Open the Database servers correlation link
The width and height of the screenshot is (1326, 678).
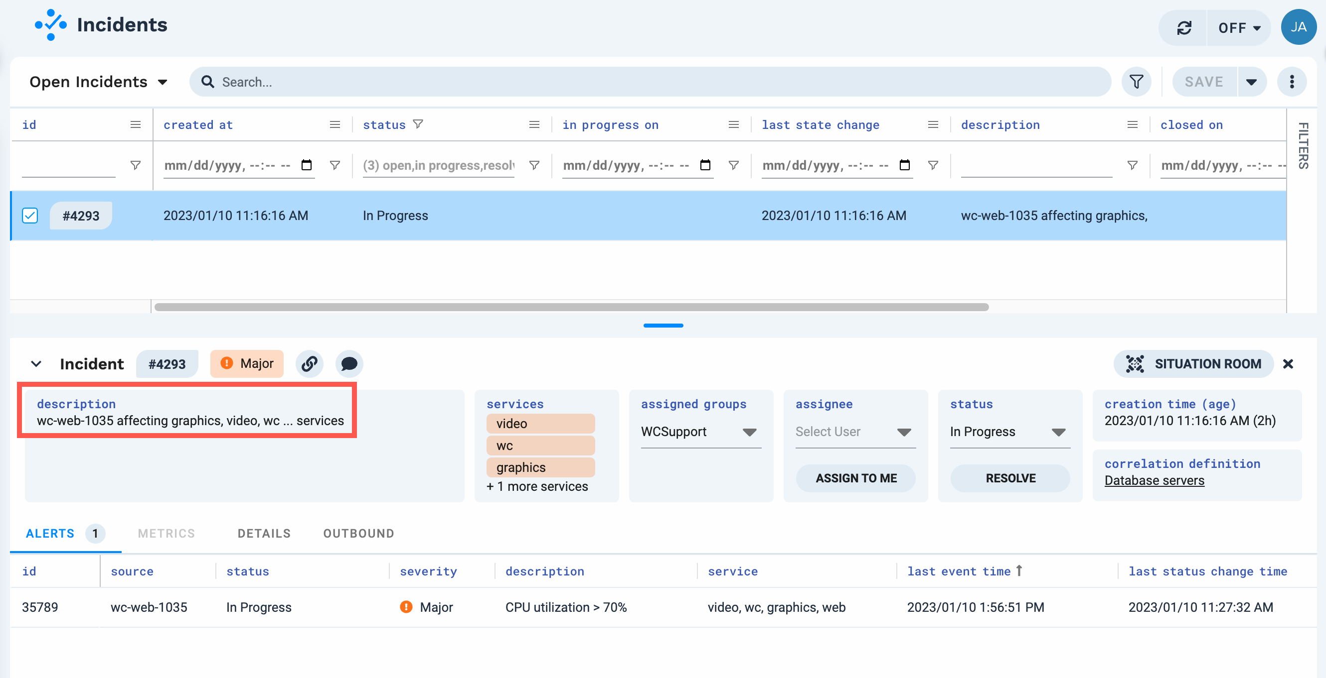pyautogui.click(x=1154, y=480)
